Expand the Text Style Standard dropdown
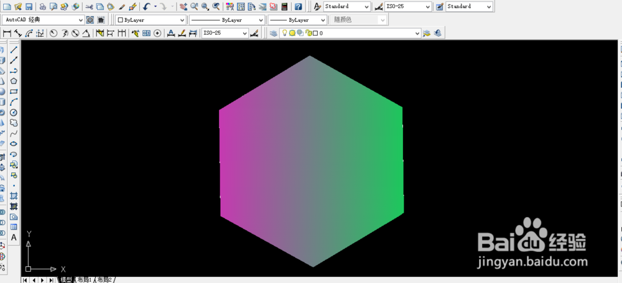Viewport: 622px width, 283px height. tap(366, 7)
